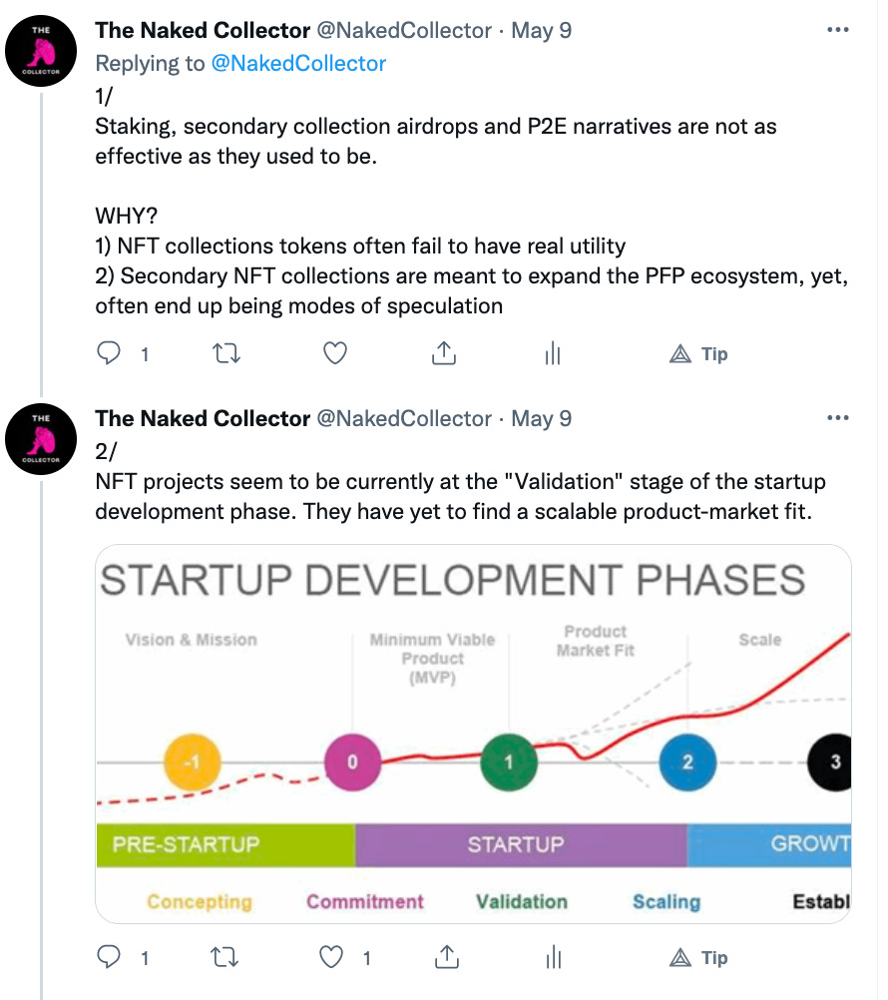Like the first tweet with heart icon
Image resolution: width=888 pixels, height=1000 pixels.
click(x=335, y=352)
